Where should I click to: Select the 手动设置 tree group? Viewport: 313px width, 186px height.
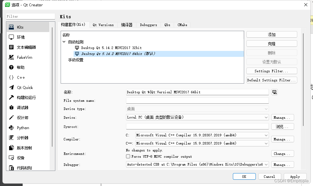(76, 60)
